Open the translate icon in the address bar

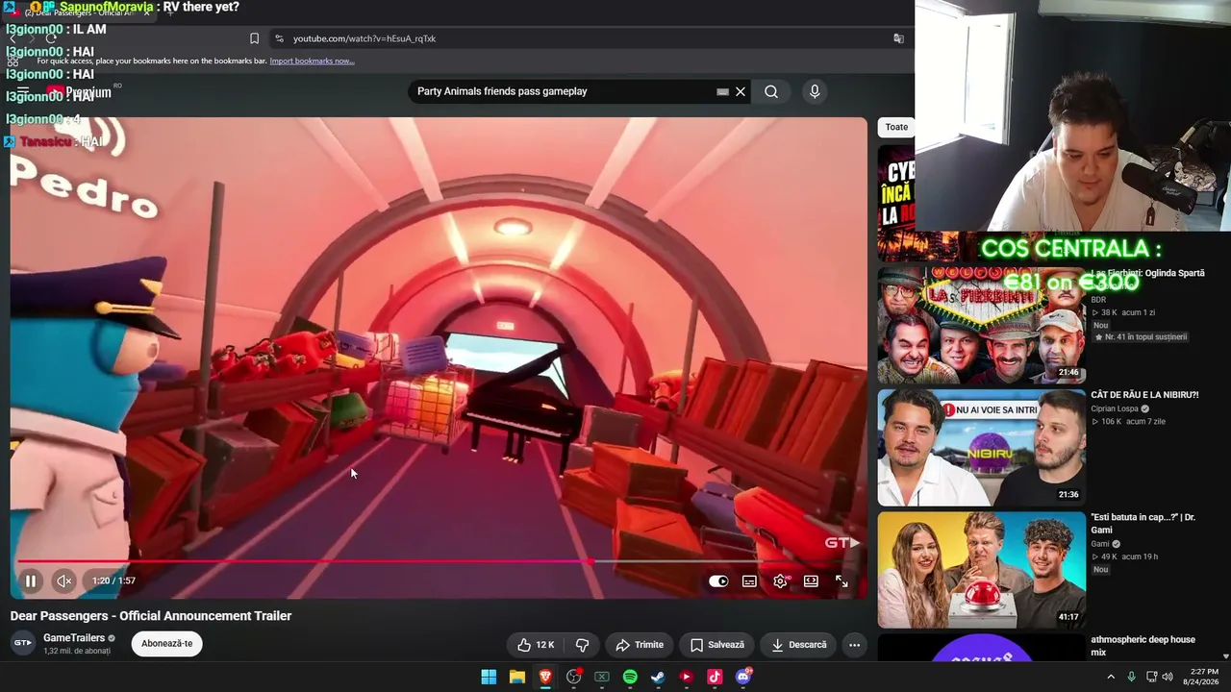pyautogui.click(x=898, y=38)
